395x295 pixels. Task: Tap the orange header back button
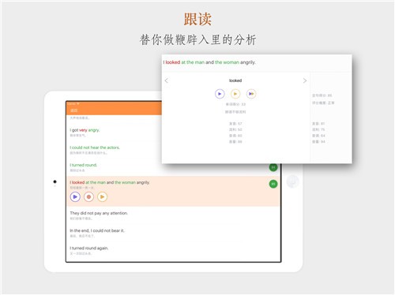tap(74, 110)
